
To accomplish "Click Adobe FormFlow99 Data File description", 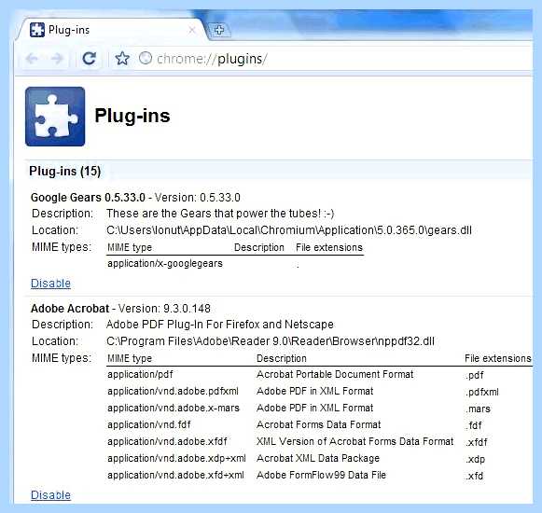I will point(321,475).
